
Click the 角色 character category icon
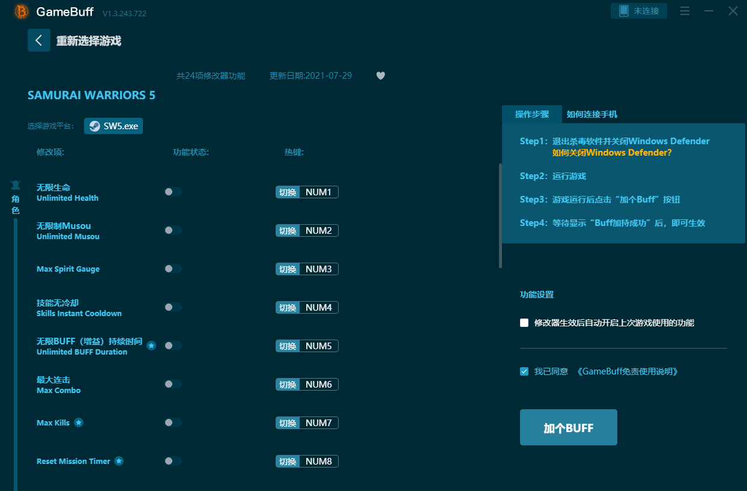pos(16,185)
